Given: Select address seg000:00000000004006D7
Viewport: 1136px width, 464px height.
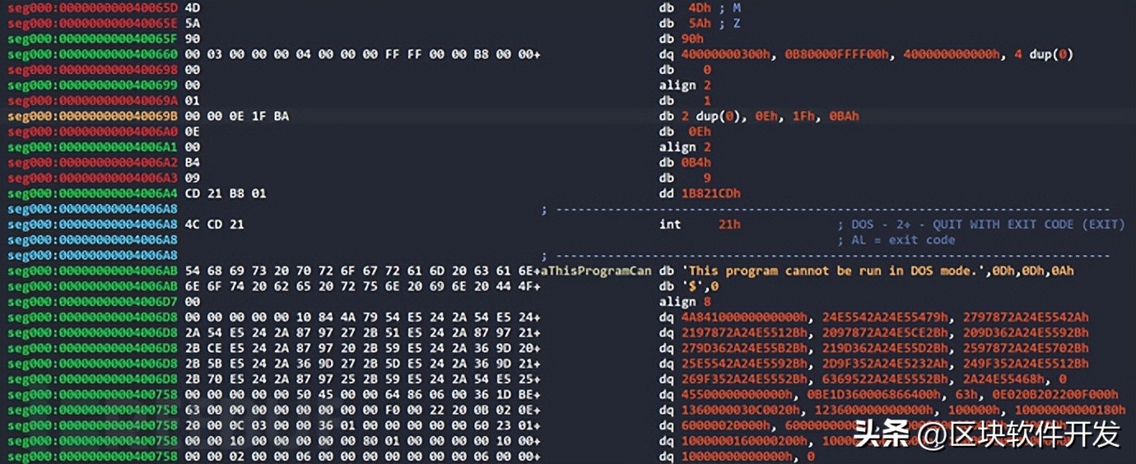Looking at the screenshot, I should tap(91, 302).
